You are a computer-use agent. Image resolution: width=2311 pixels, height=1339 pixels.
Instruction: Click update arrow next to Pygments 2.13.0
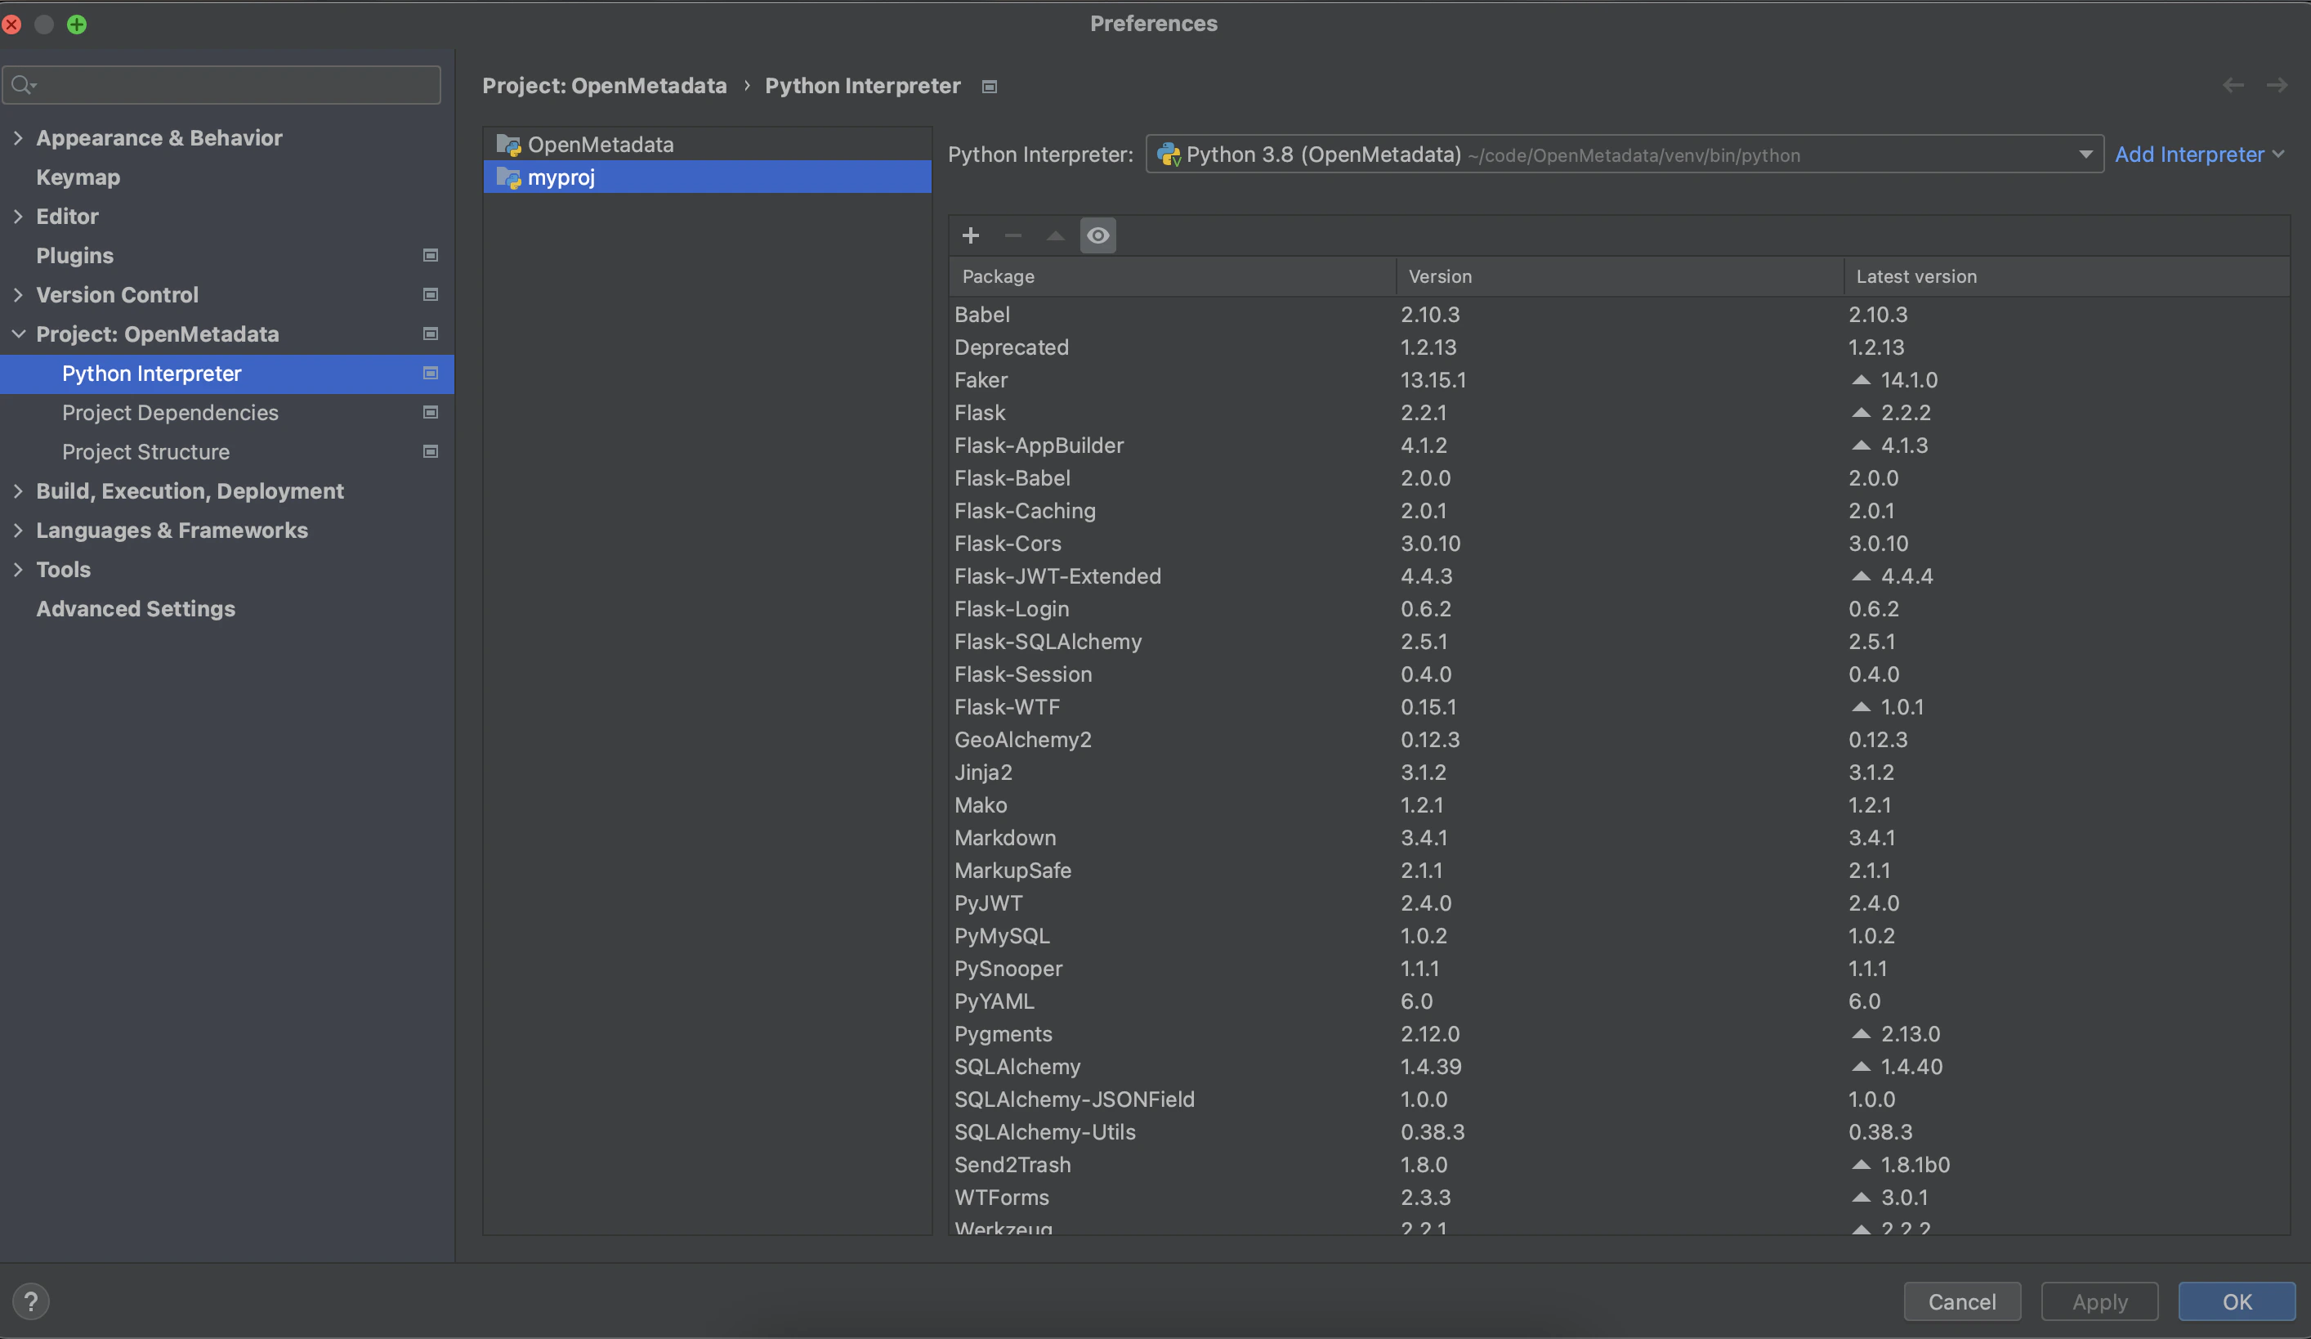click(1861, 1033)
